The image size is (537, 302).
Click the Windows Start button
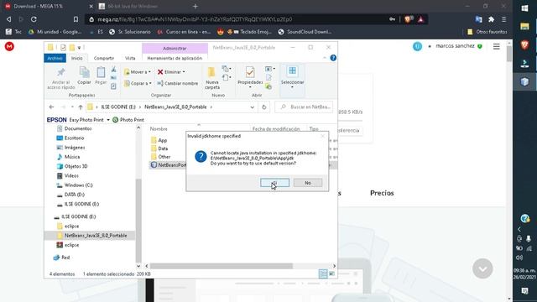pyautogui.click(x=524, y=8)
